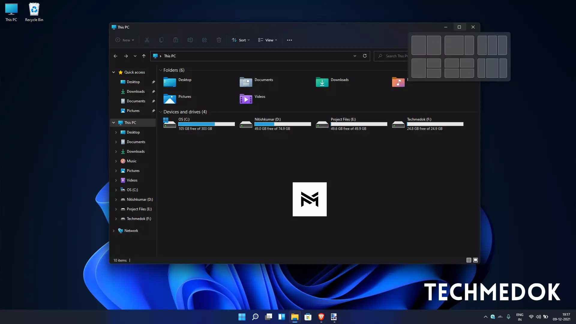This screenshot has height=324, width=576.
Task: Collapse the Quick access tree node
Action: [114, 72]
